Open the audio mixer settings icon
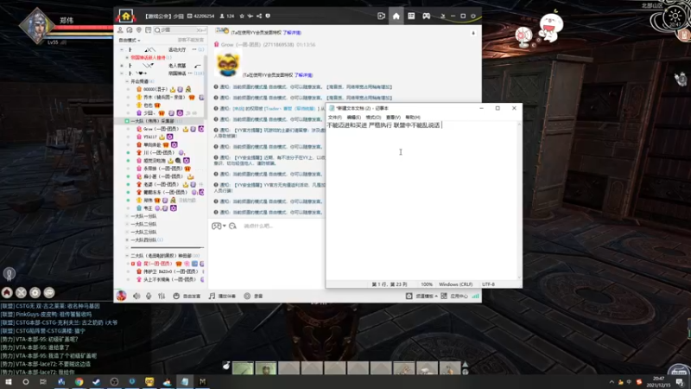The width and height of the screenshot is (691, 389). click(162, 296)
